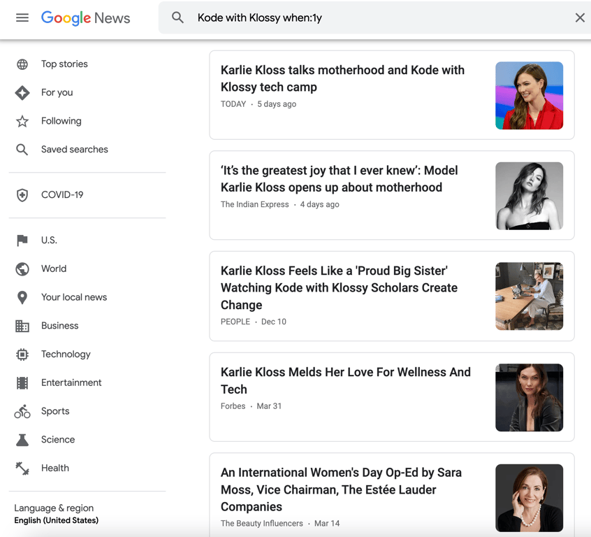
Task: Open Following via the star icon
Action: [22, 120]
